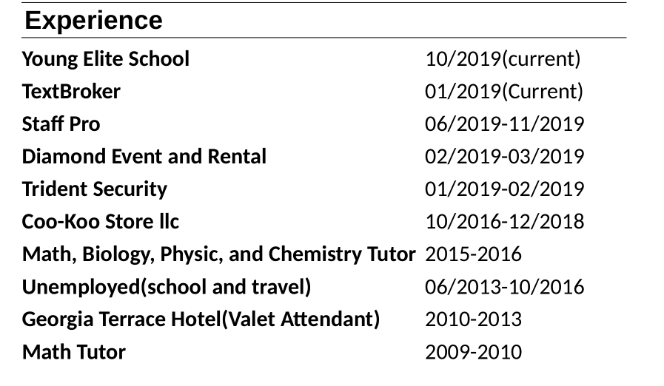This screenshot has height=386, width=664.
Task: Click Math, Biology, Physic, and Chemistry Tutor
Action: [218, 254]
